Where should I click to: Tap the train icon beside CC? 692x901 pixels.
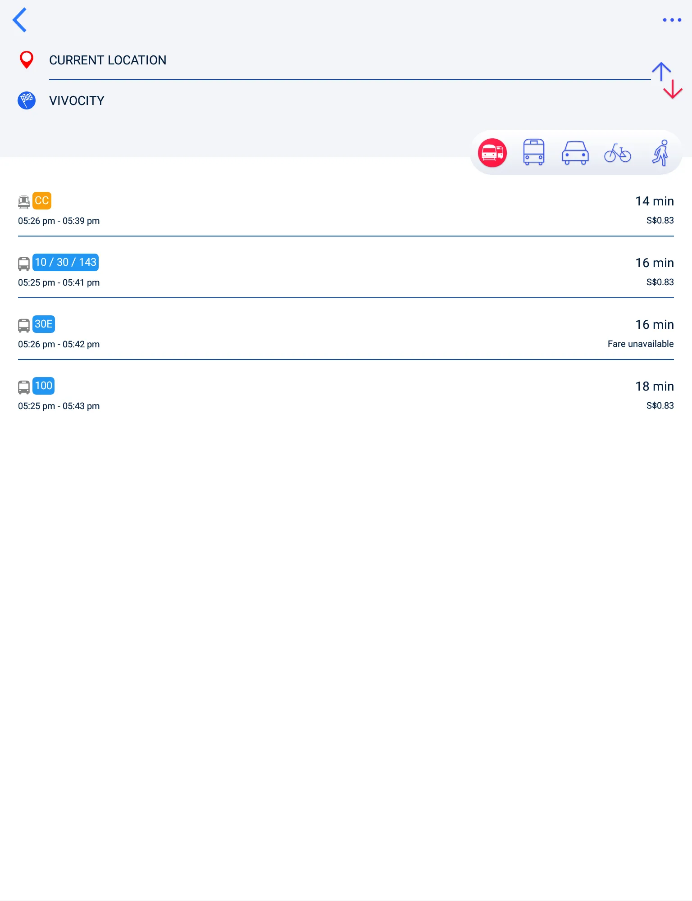click(x=24, y=202)
